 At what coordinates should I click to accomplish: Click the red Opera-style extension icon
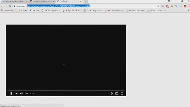coord(167,6)
